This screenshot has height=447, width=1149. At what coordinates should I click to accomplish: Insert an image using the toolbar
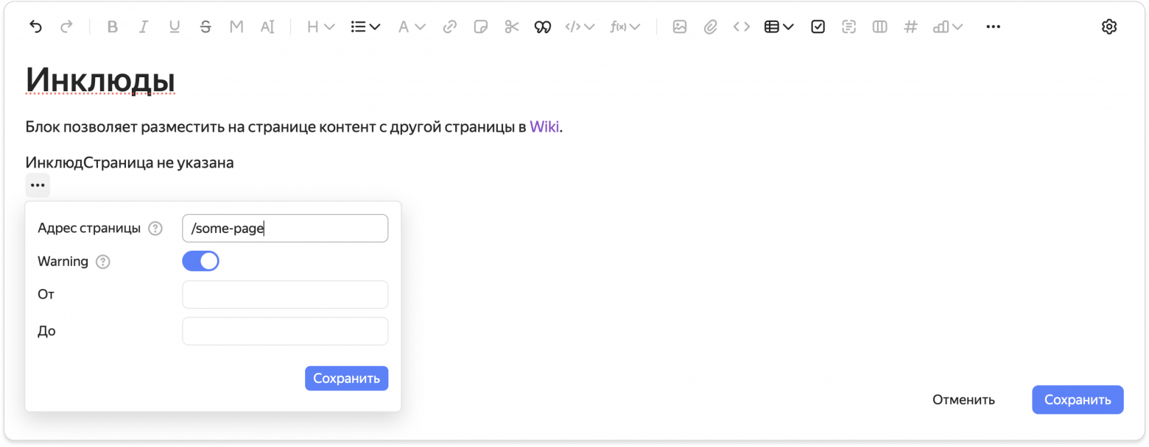[679, 26]
